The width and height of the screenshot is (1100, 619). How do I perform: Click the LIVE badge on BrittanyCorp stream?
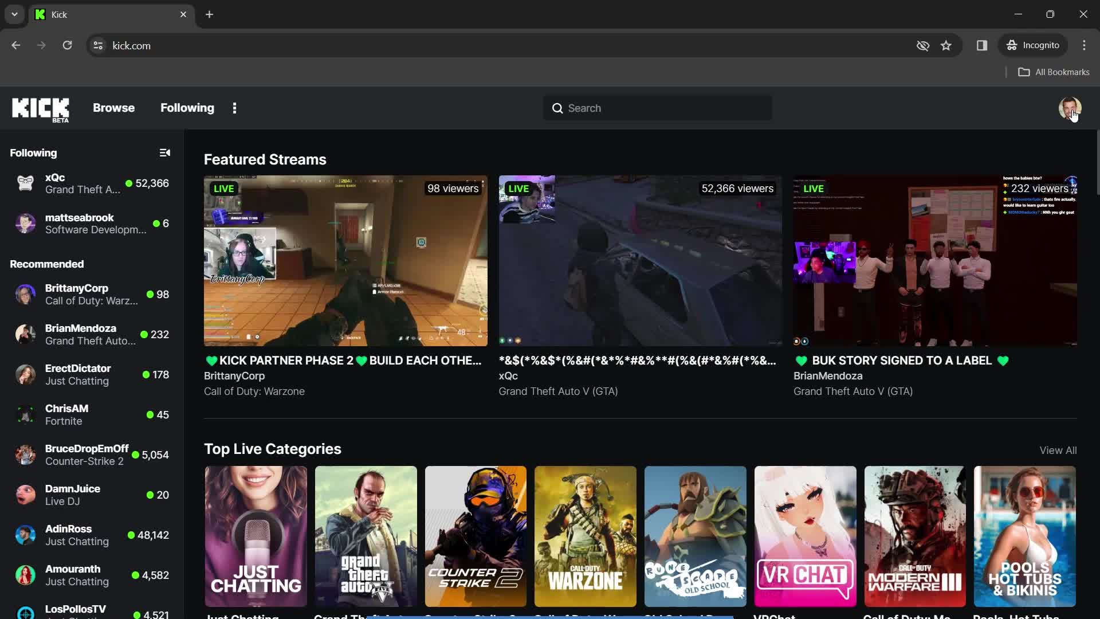[x=225, y=188]
